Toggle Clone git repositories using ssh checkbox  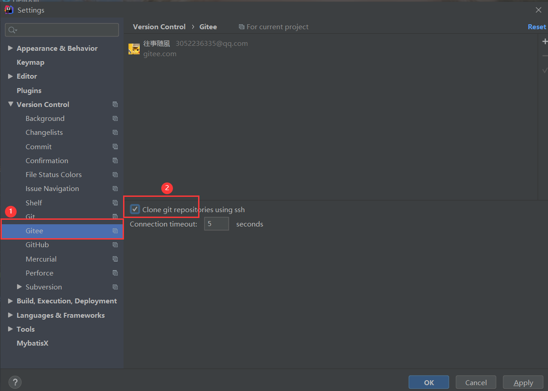coord(135,209)
